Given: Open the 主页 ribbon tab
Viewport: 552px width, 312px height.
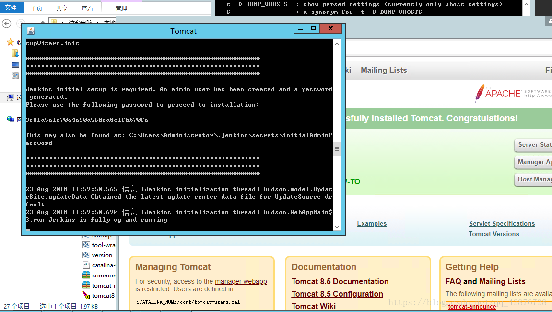Looking at the screenshot, I should tap(36, 8).
